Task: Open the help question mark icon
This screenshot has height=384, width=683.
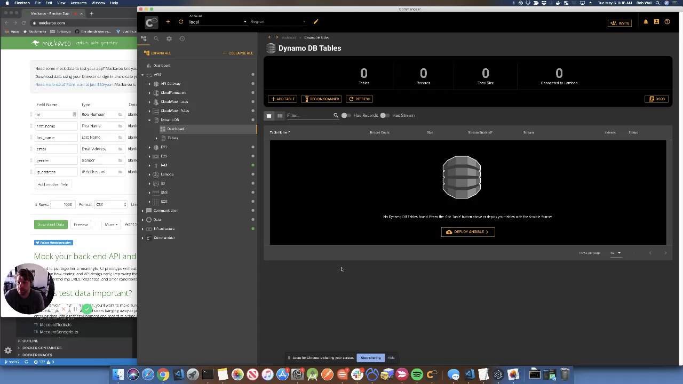Action: (667, 22)
